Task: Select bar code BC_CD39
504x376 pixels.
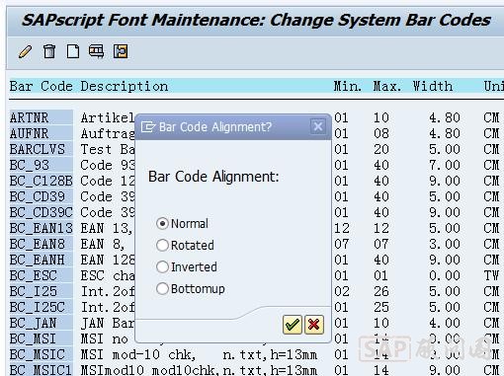Action: (x=41, y=196)
